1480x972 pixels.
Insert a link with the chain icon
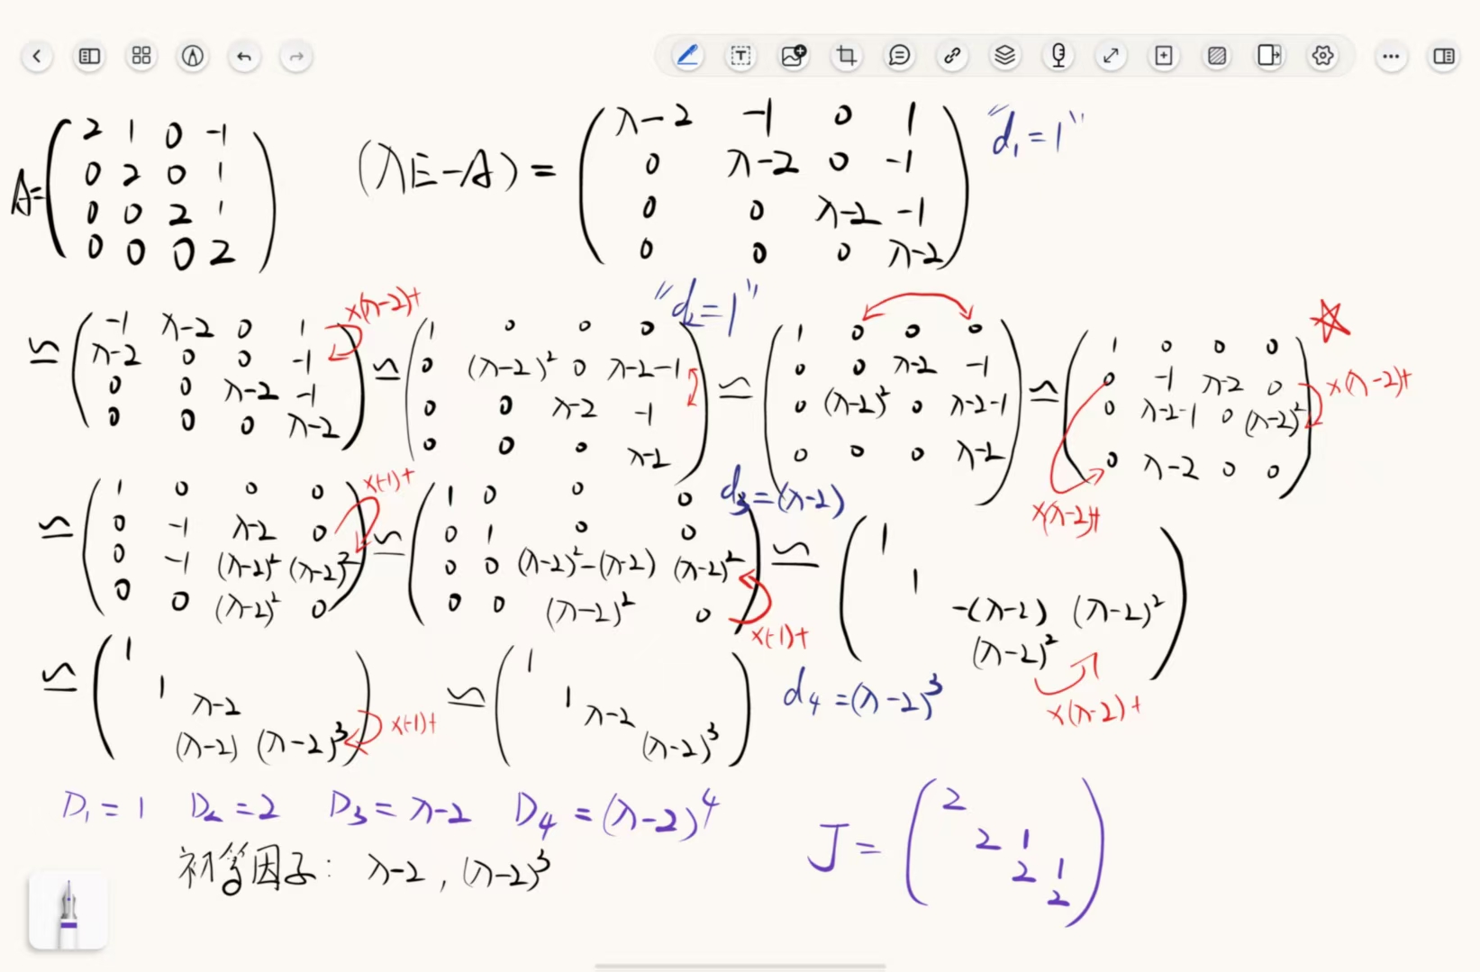[x=952, y=56]
